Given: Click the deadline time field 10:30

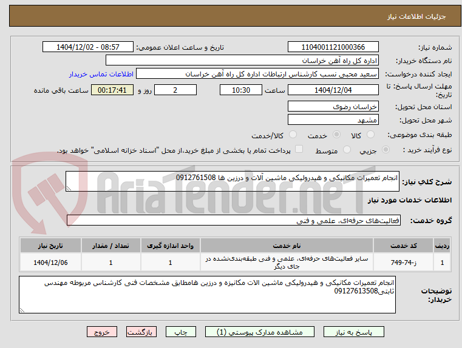Looking at the screenshot, I should (241, 90).
